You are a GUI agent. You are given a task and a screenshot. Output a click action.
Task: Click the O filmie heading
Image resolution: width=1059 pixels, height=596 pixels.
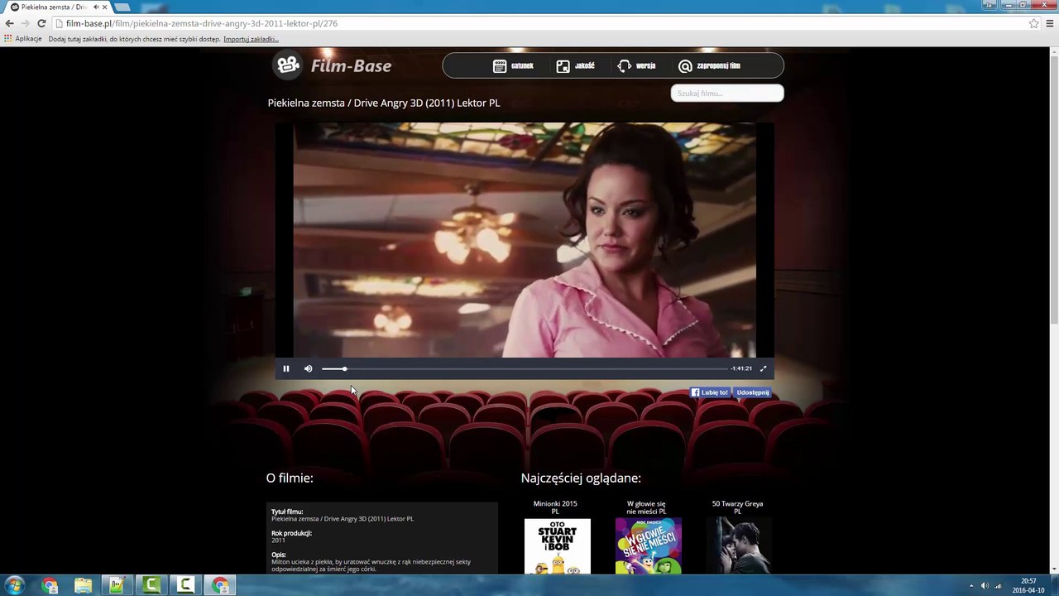pyautogui.click(x=290, y=478)
